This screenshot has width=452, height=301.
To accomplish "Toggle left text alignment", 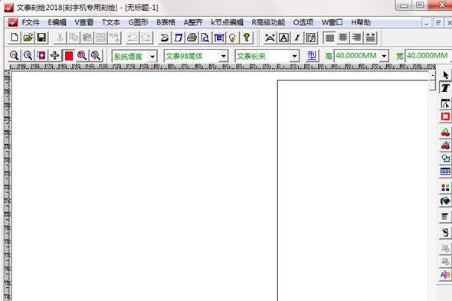I will point(329,38).
